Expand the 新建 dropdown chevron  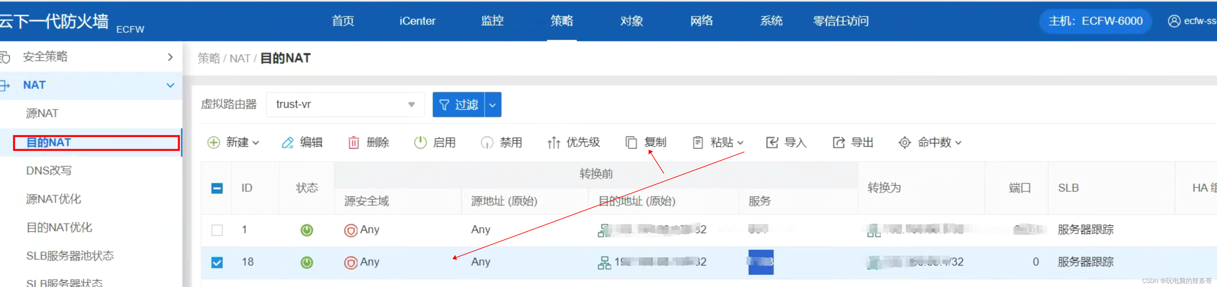(256, 143)
